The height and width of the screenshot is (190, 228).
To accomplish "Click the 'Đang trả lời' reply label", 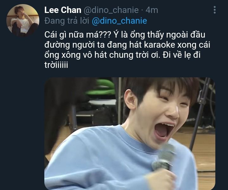I will coord(67,21).
